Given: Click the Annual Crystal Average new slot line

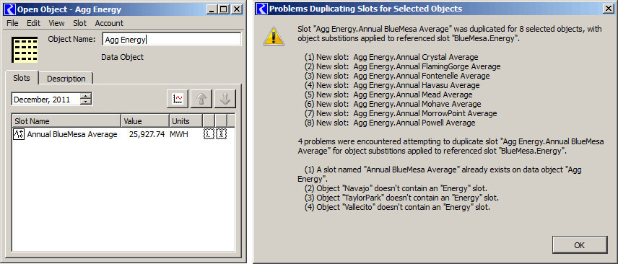Looking at the screenshot, I should pyautogui.click(x=391, y=57).
